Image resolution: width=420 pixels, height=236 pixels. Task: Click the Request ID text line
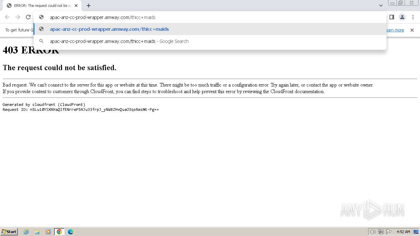coord(81,109)
